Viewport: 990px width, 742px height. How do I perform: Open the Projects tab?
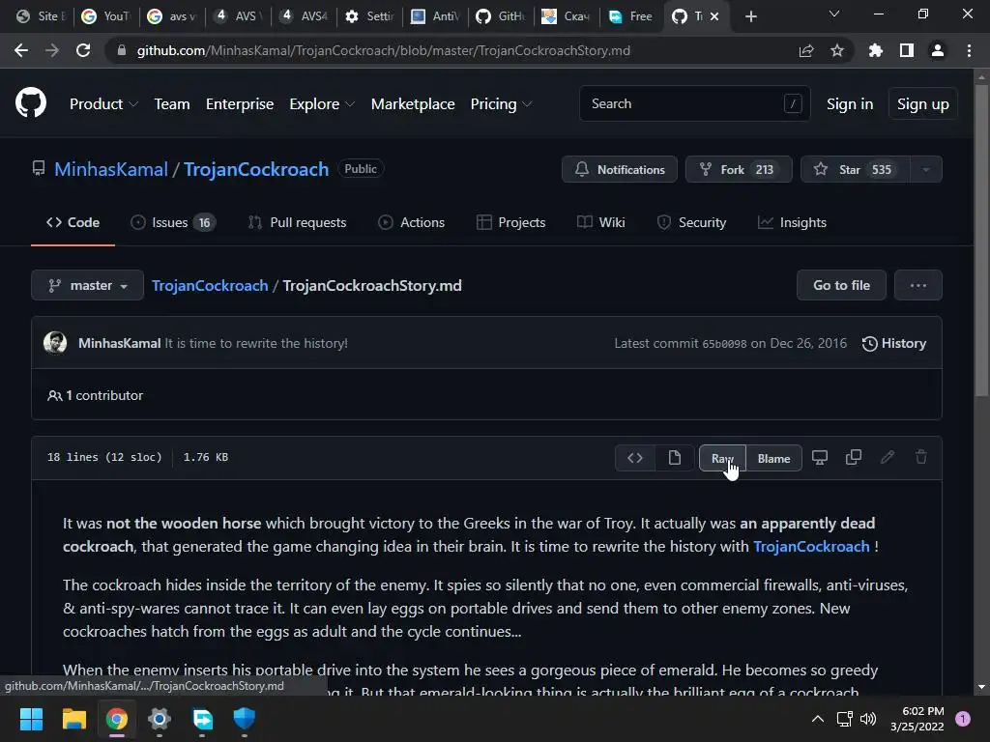click(x=510, y=223)
